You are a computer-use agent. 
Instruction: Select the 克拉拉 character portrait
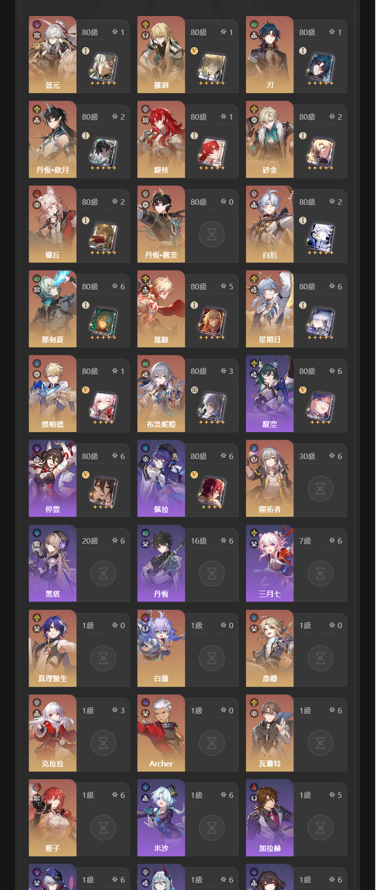53,733
